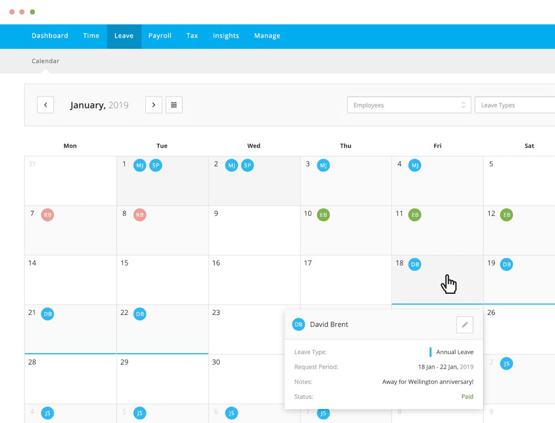This screenshot has height=423, width=555.
Task: Open the Employees filter dropdown
Action: click(x=409, y=105)
